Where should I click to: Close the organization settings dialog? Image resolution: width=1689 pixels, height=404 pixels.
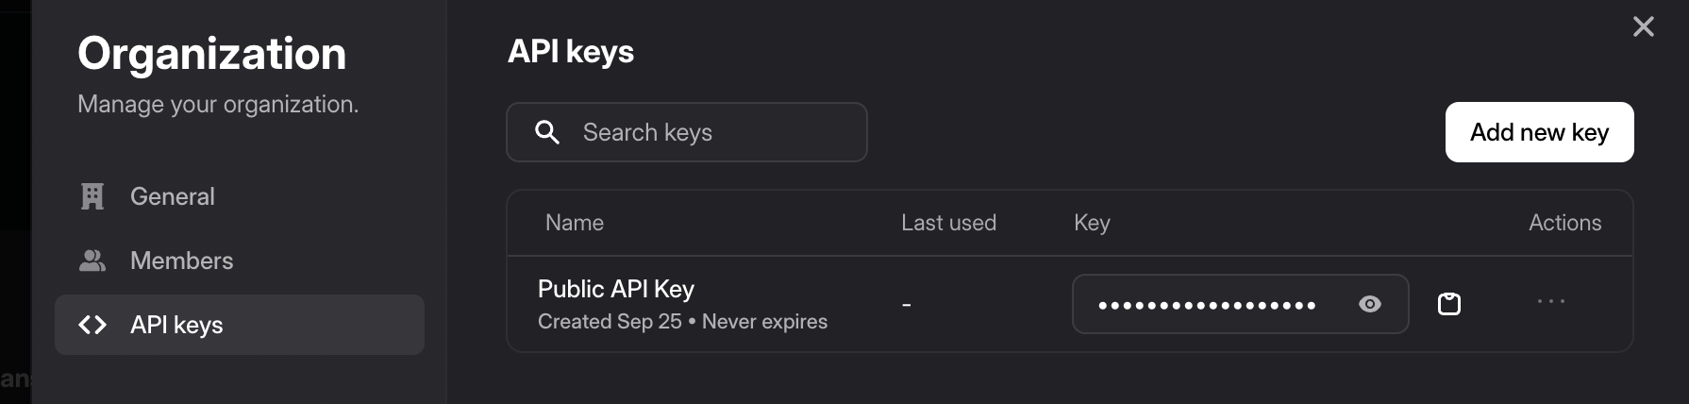[x=1643, y=26]
